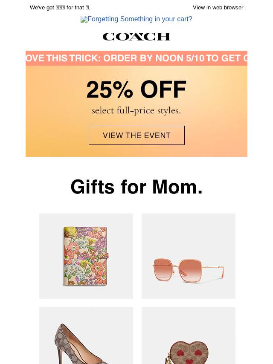Viewport: 273px width, 364px height.
Task: Click the broken image icon beside cart reminder
Action: point(84,19)
